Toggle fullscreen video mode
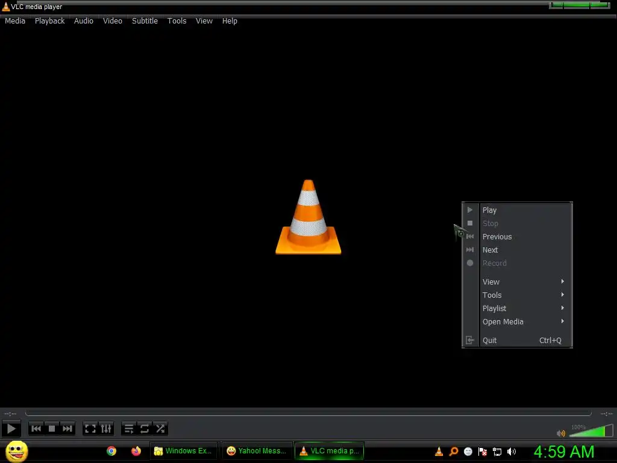 [90, 429]
